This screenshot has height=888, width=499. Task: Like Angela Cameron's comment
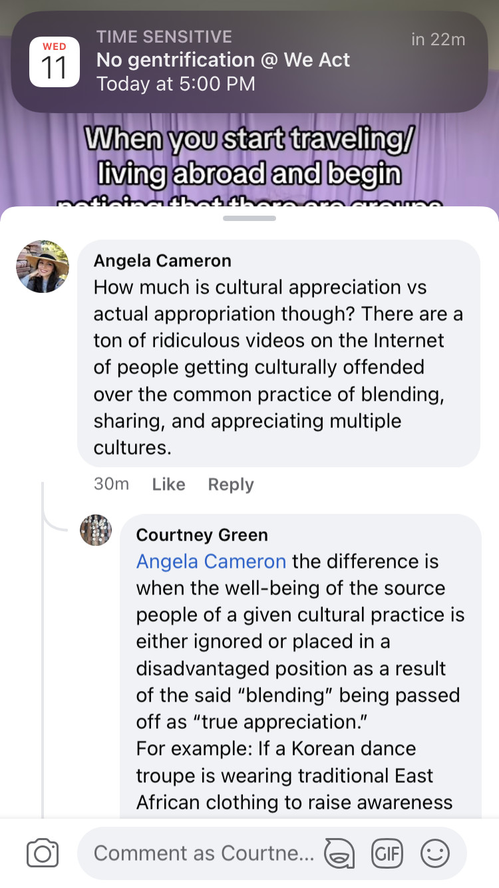(168, 484)
